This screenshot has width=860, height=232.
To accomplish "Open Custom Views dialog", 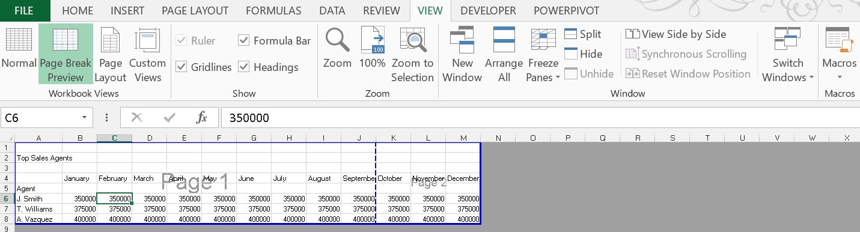I will point(147,54).
